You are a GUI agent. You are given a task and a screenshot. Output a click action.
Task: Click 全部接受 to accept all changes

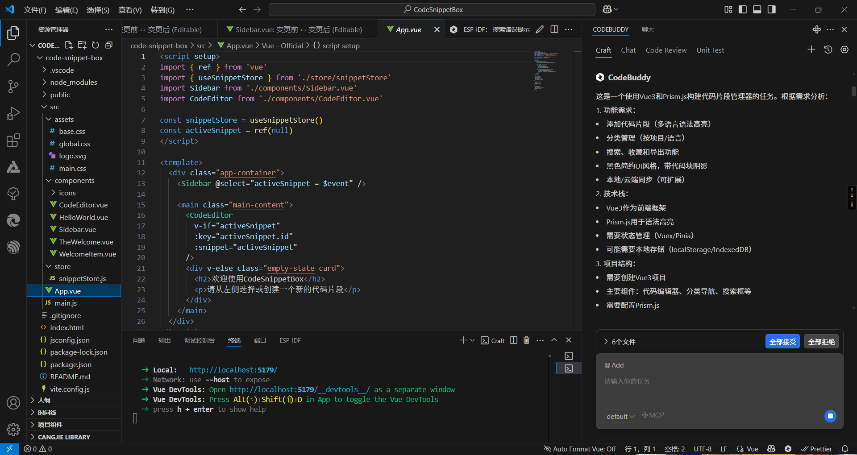(x=782, y=342)
